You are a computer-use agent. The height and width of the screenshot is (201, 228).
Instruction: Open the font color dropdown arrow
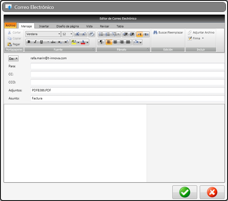[x=87, y=42]
